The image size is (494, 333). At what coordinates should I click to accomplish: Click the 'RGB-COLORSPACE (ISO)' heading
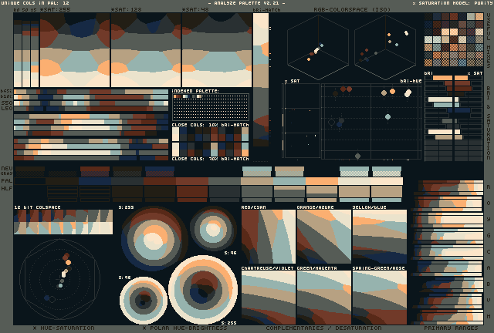[352, 9]
